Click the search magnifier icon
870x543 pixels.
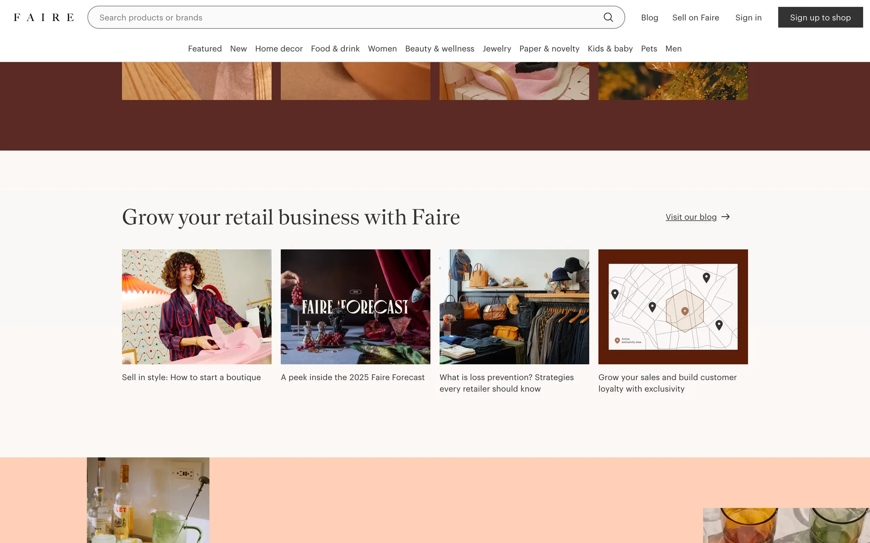point(608,17)
